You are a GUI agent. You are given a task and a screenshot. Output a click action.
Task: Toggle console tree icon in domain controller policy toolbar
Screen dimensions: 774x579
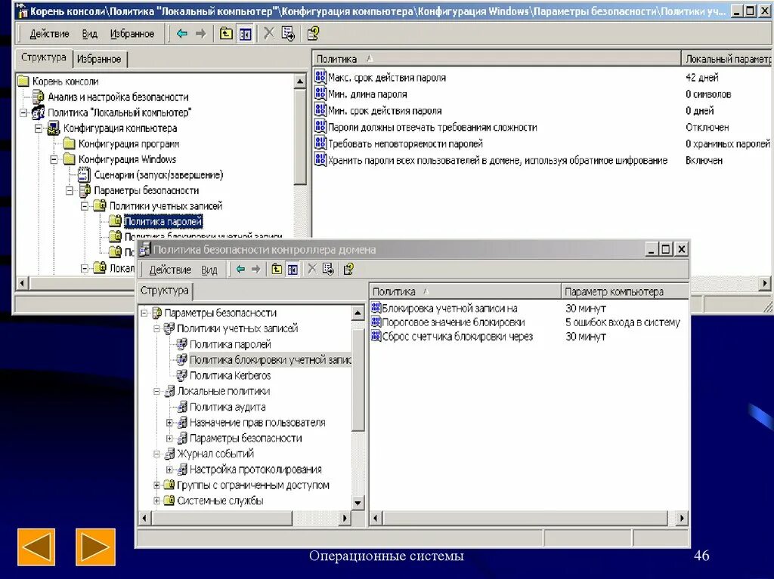[x=293, y=269]
